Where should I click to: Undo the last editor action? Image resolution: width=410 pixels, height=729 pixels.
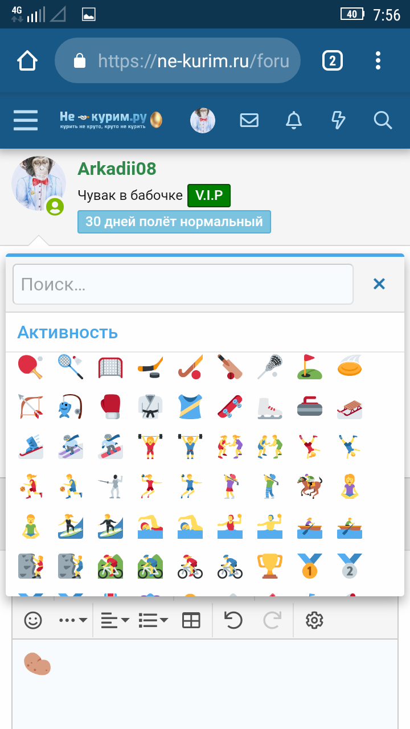[233, 620]
